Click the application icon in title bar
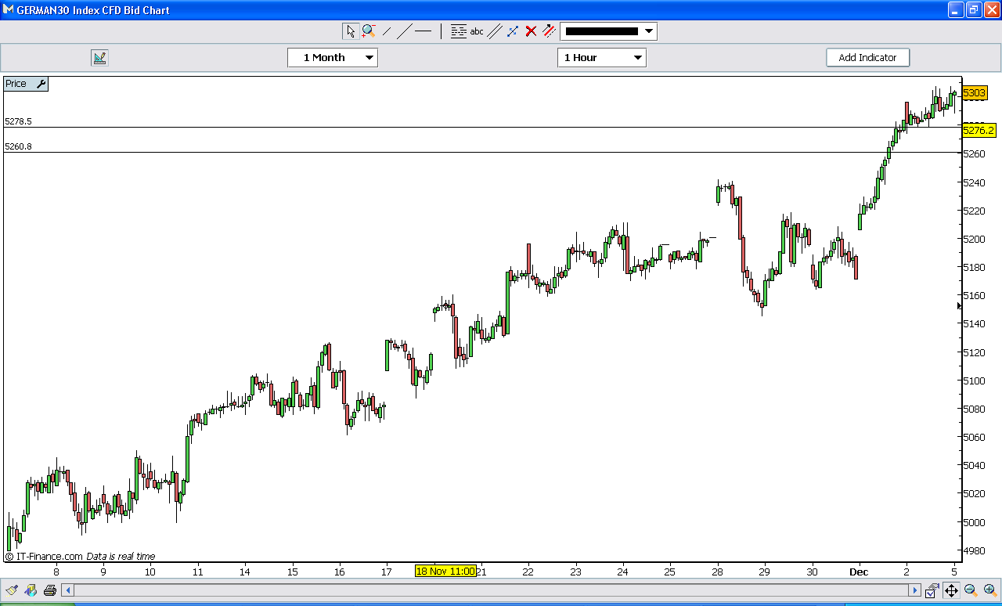This screenshot has width=1002, height=606. 9,10
